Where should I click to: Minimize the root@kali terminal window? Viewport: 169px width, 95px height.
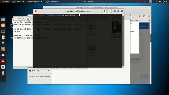click(x=115, y=11)
